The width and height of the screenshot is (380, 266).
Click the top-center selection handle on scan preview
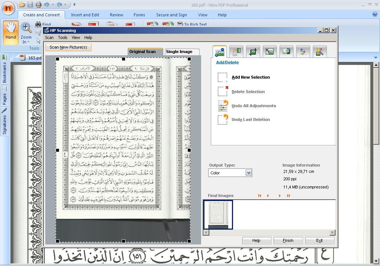(x=124, y=59)
